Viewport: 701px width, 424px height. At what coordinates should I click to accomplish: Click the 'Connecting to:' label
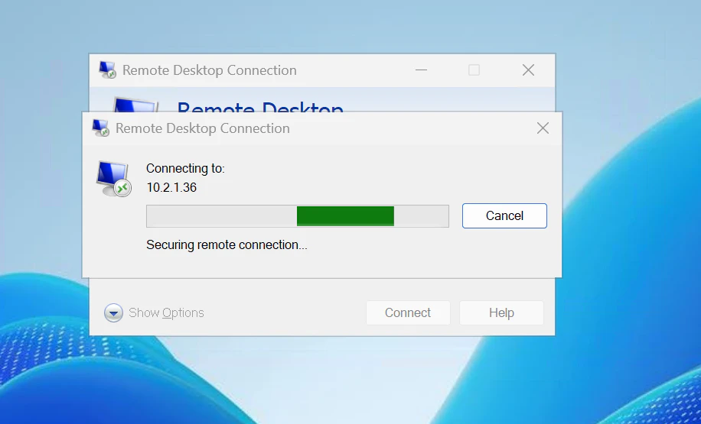tap(185, 169)
